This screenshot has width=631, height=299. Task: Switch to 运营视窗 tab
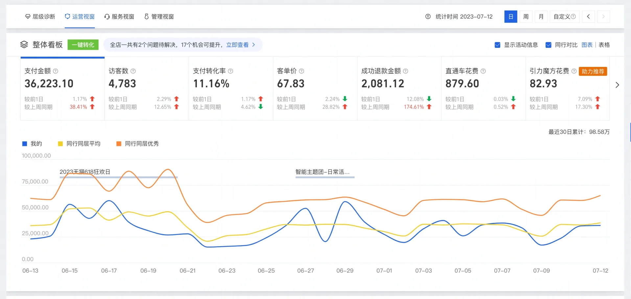pos(80,16)
